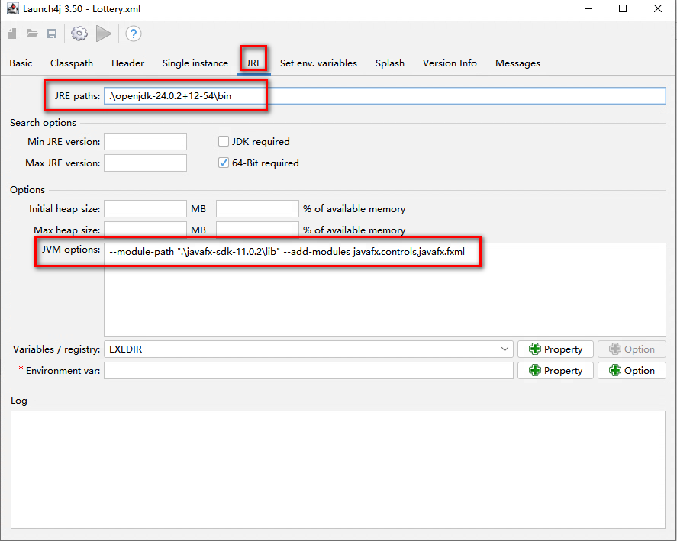This screenshot has width=677, height=541.
Task: Click the New configuration toolbar icon
Action: pos(12,34)
